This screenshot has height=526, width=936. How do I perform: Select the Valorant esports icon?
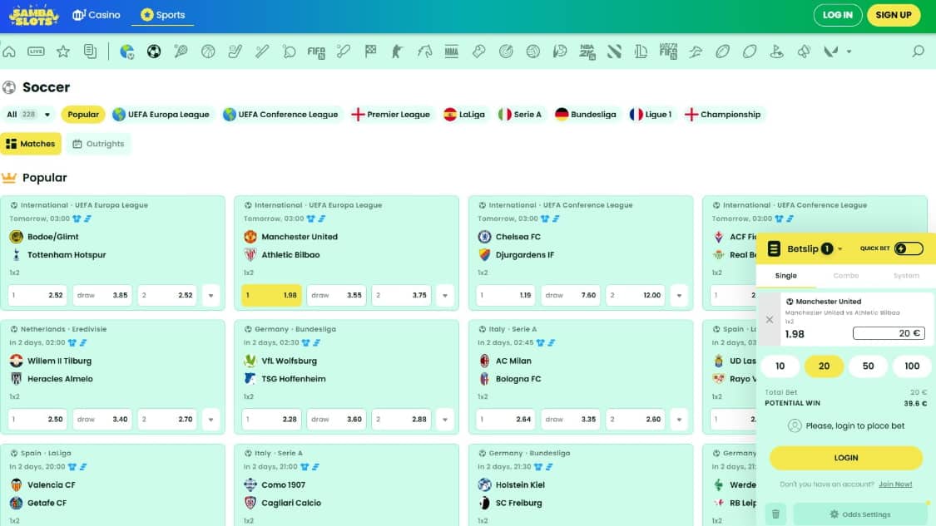point(830,52)
